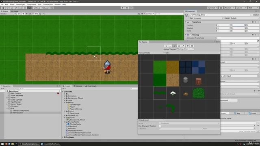The width and height of the screenshot is (260, 146).
Task: Toggle scene effects icon
Action: point(30,14)
